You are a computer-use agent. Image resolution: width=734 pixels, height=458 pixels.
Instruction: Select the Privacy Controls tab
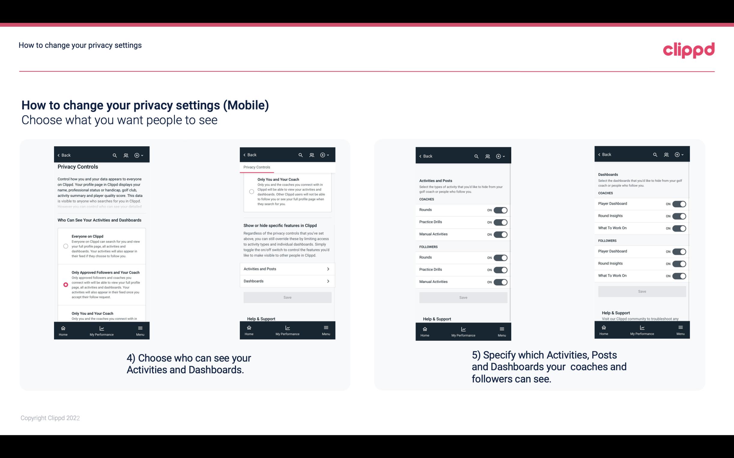257,167
